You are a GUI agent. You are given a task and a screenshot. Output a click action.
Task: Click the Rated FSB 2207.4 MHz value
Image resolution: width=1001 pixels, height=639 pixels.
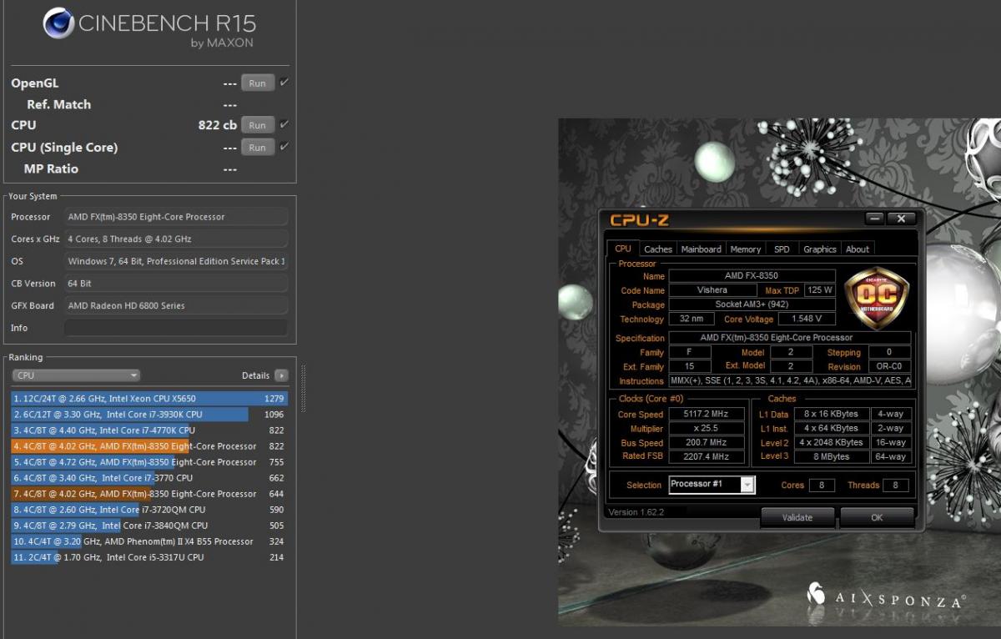tap(707, 456)
